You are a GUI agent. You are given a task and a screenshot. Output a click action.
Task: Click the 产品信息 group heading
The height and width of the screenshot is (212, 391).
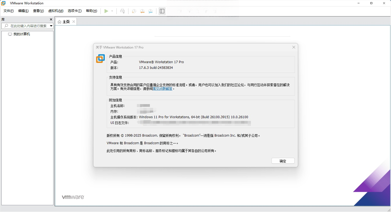pyautogui.click(x=116, y=56)
